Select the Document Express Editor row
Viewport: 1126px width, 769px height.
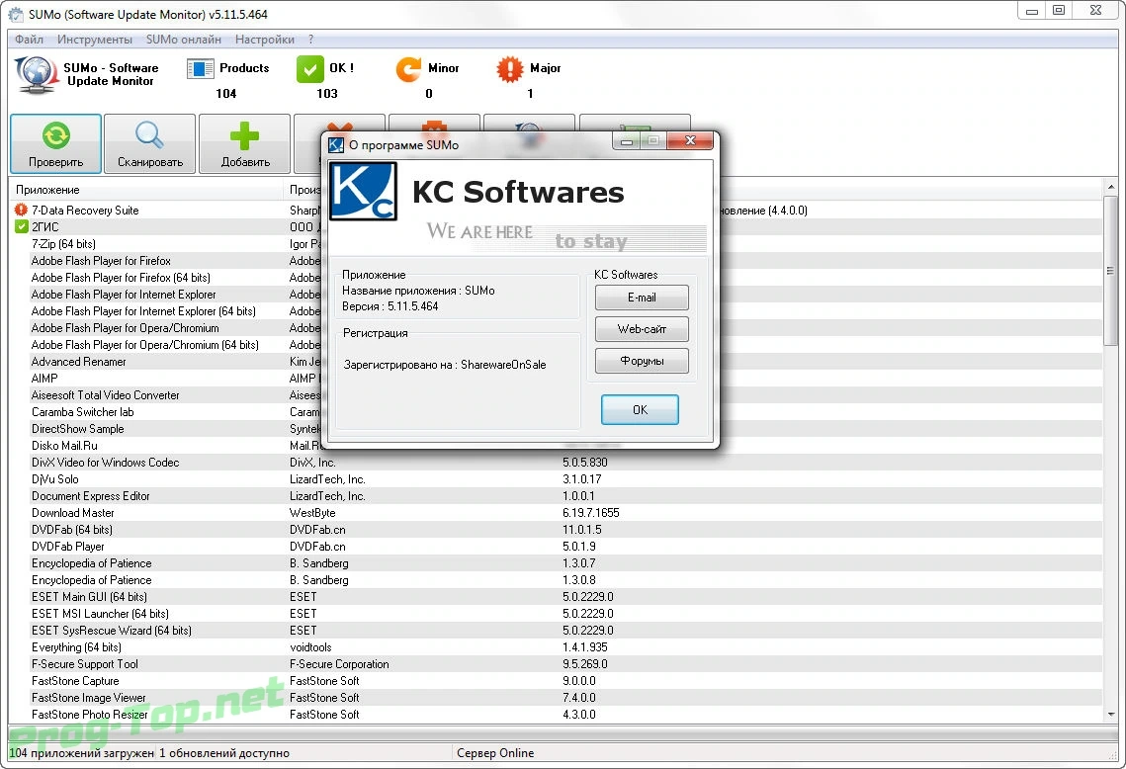557,496
